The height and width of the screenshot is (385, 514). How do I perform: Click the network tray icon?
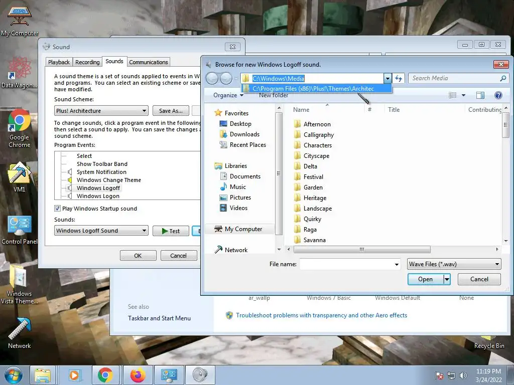[x=451, y=375]
